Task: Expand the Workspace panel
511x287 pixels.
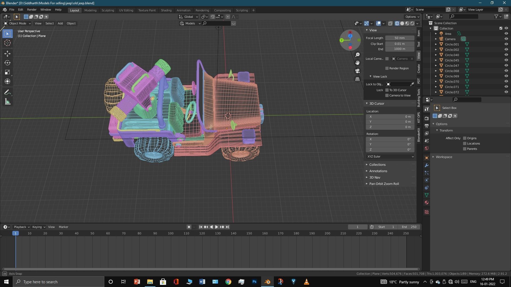Action: [x=444, y=157]
